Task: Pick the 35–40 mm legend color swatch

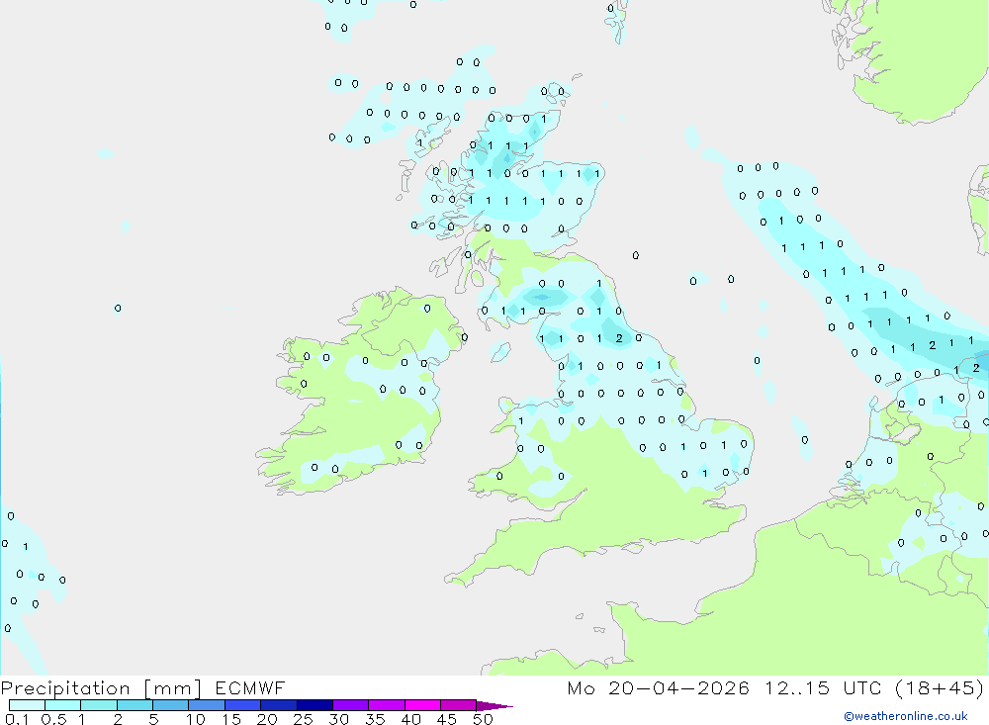Action: [387, 705]
